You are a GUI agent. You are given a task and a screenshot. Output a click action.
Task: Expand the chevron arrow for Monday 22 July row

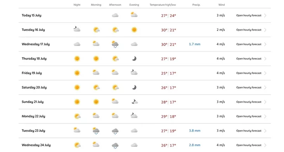click(x=265, y=116)
